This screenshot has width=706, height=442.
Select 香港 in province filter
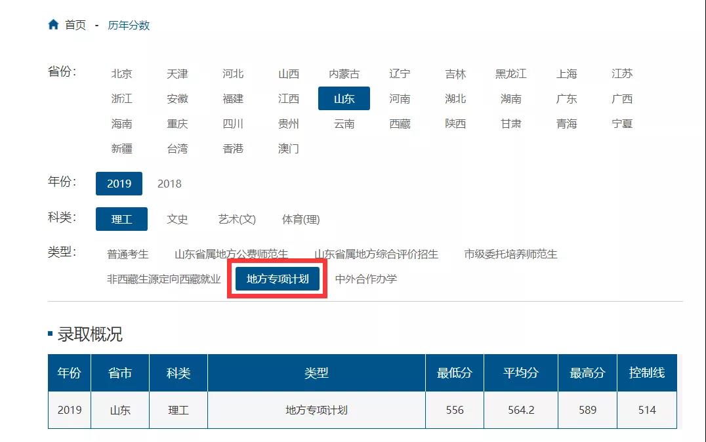point(233,148)
